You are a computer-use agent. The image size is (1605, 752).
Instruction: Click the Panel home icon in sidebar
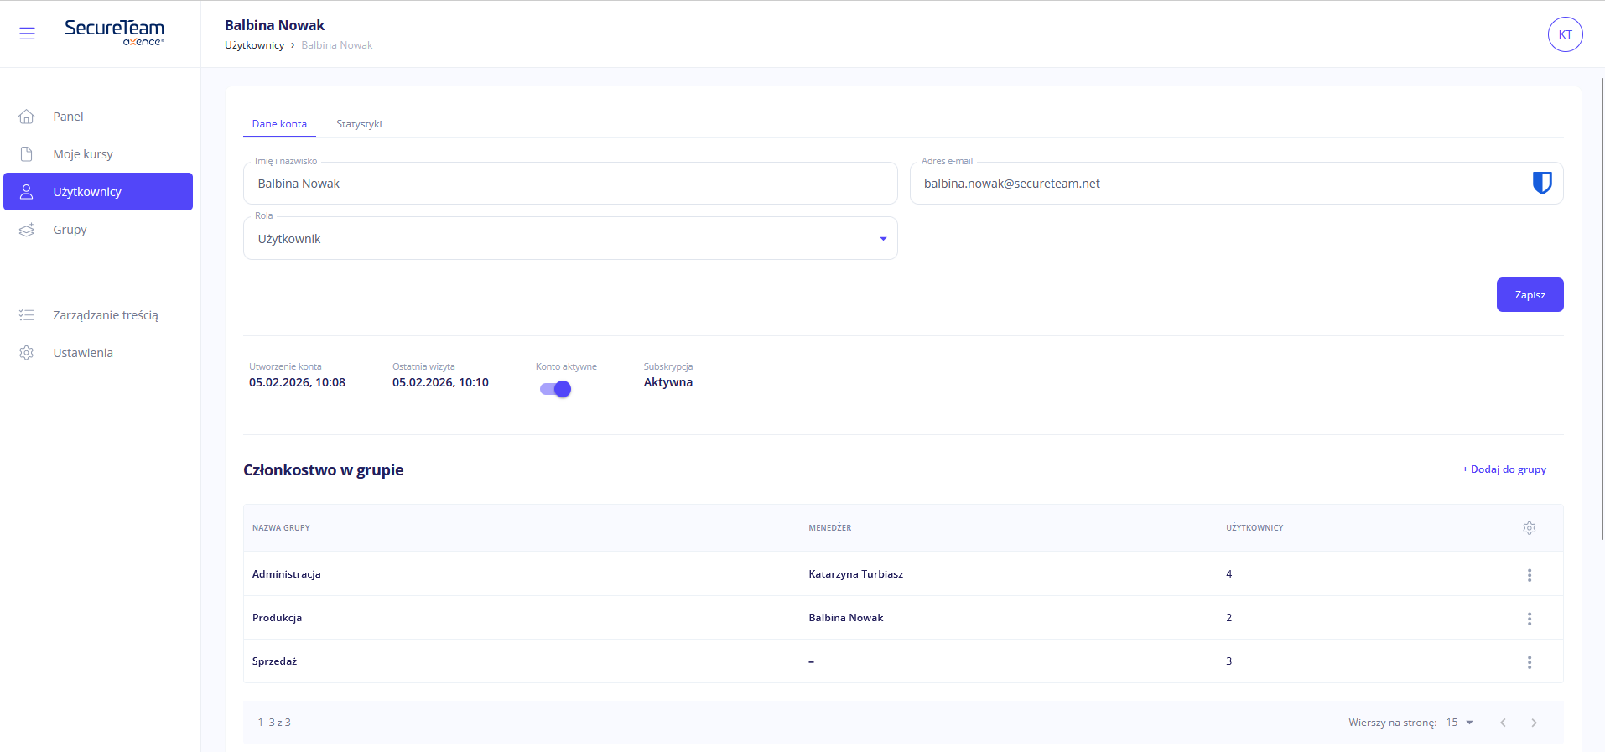pos(27,117)
